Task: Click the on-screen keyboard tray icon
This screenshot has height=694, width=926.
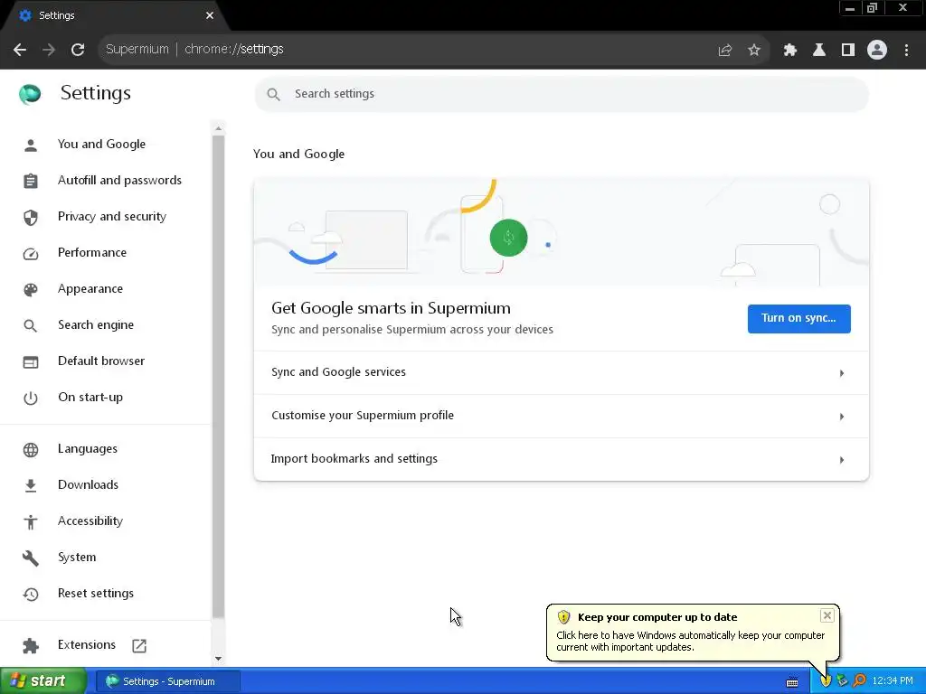Action: pyautogui.click(x=792, y=682)
